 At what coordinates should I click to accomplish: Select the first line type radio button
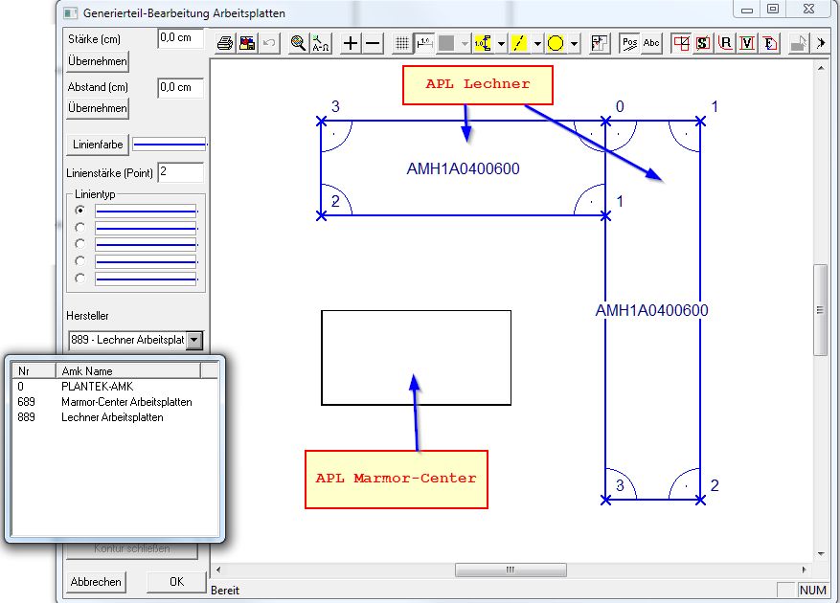tap(80, 210)
